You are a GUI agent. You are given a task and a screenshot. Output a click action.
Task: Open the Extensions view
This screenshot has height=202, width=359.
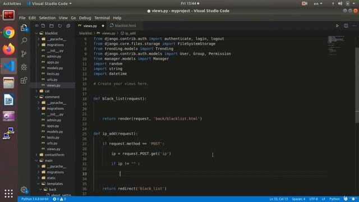coord(24,80)
